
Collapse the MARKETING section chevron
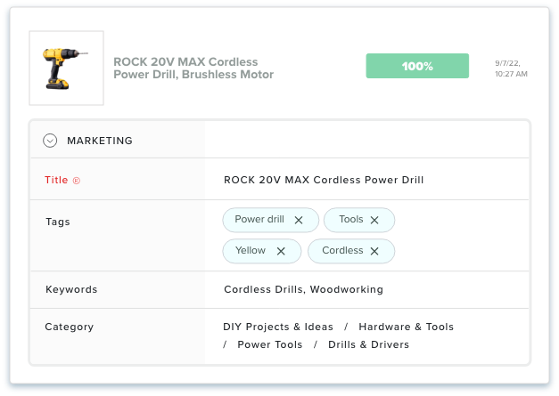50,141
